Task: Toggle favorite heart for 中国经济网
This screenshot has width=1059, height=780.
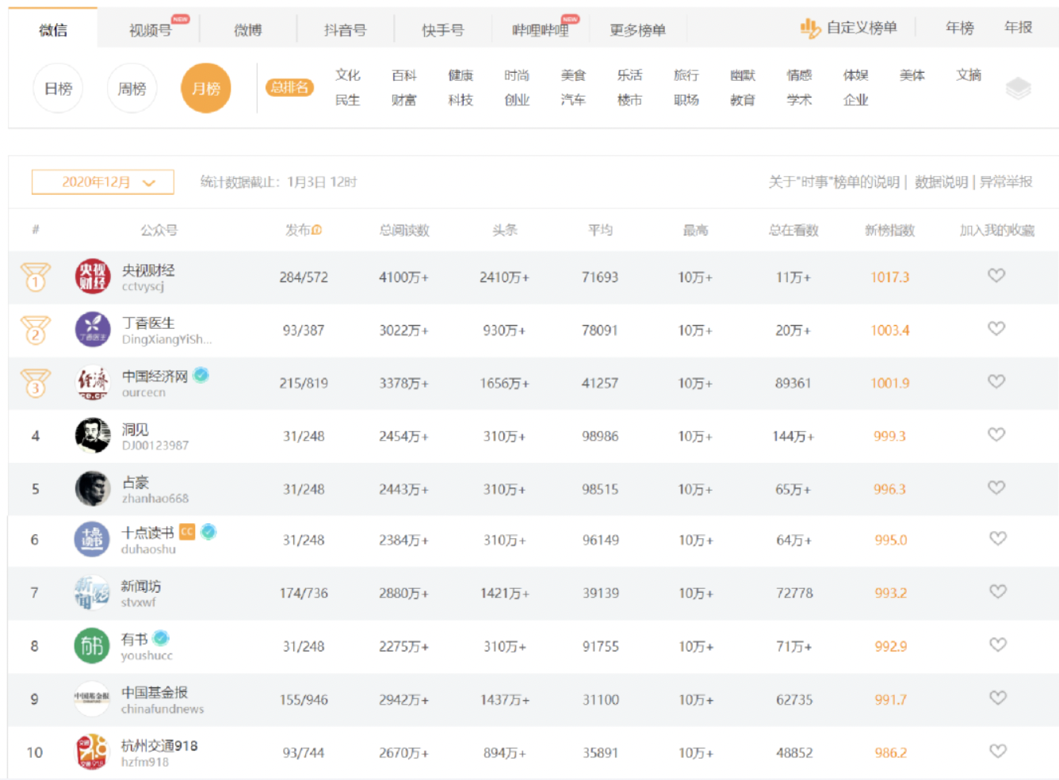Action: (x=996, y=381)
